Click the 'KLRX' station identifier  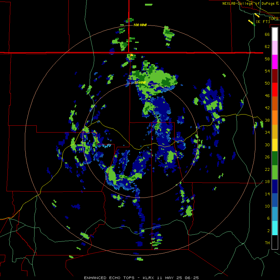[149, 278]
